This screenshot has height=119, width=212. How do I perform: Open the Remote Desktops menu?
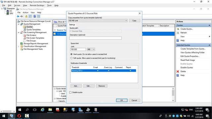click(x=37, y=5)
